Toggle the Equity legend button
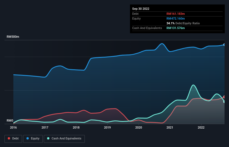The width and height of the screenshot is (229, 147). [33, 139]
